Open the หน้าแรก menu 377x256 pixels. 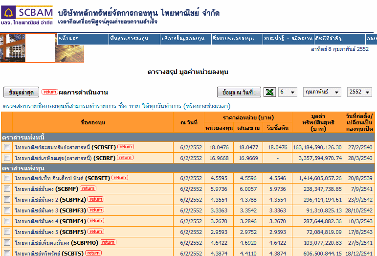point(83,39)
